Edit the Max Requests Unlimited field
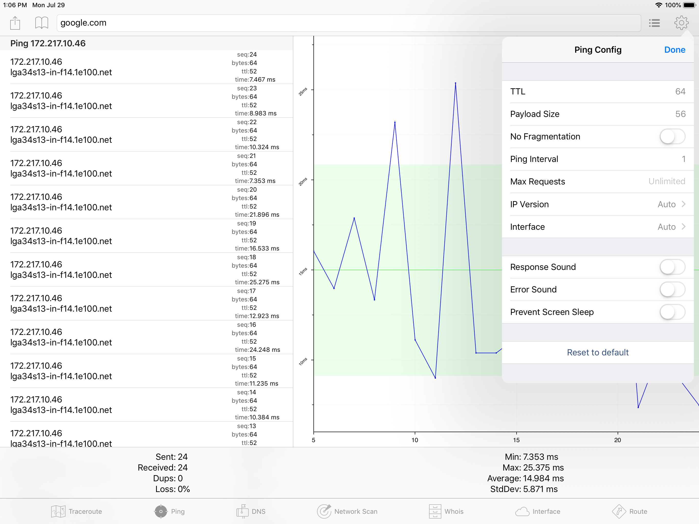Image resolution: width=699 pixels, height=524 pixels. click(x=666, y=181)
